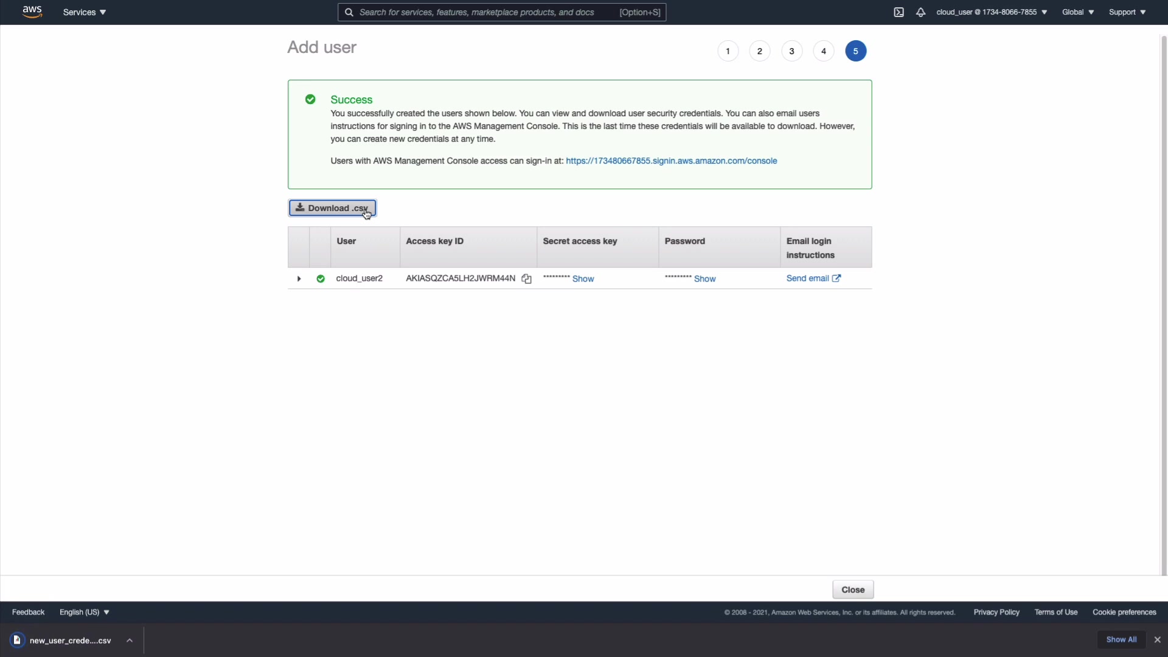Image resolution: width=1168 pixels, height=657 pixels.
Task: Close the downloads bar with X
Action: click(1158, 639)
